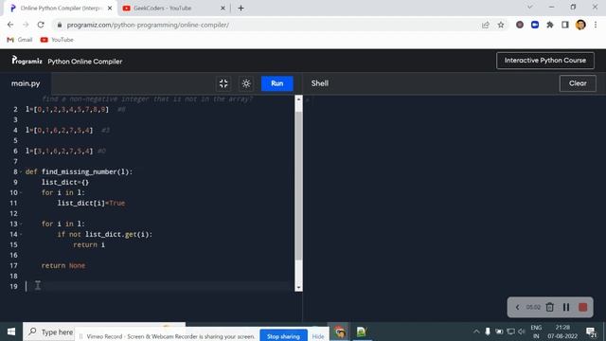Toggle fullscreen editor icon
Screen dimensions: 606x341
[223, 83]
